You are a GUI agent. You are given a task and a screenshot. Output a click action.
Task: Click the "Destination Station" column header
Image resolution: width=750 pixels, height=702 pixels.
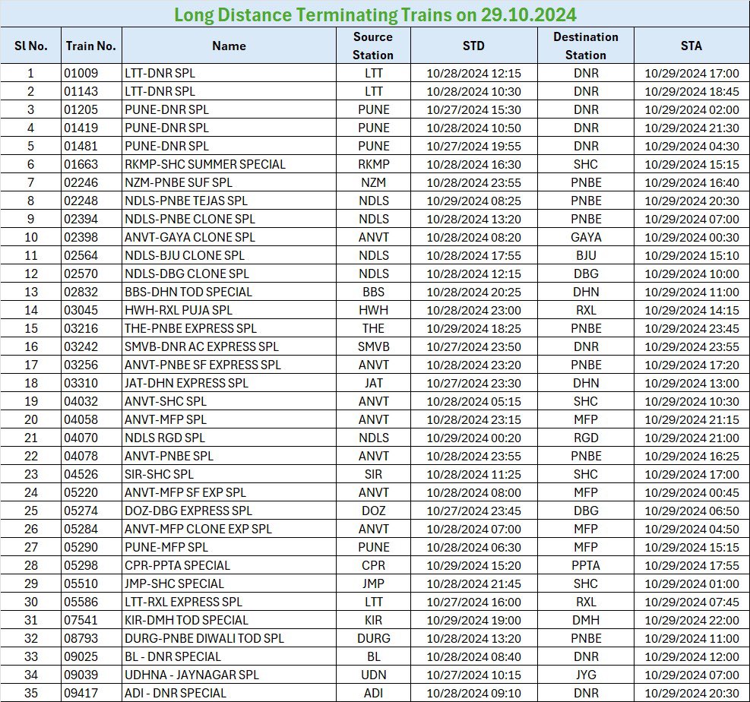point(585,46)
